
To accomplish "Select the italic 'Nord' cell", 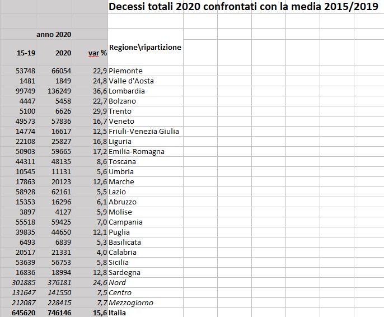I will 146,282.
